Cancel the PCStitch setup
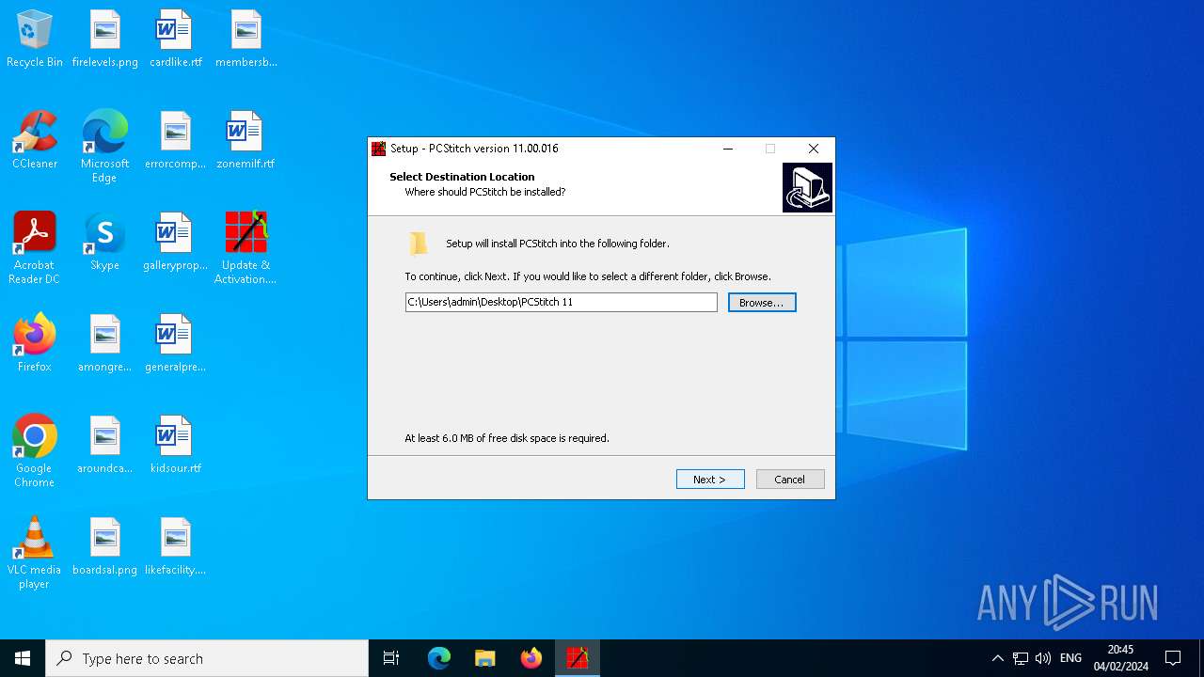 click(x=790, y=480)
